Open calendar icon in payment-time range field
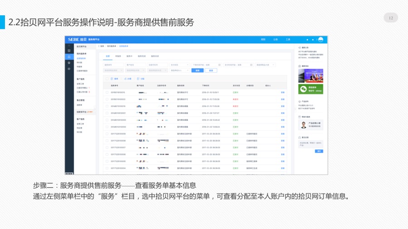The height and width of the screenshot is (229, 408). tap(251, 65)
